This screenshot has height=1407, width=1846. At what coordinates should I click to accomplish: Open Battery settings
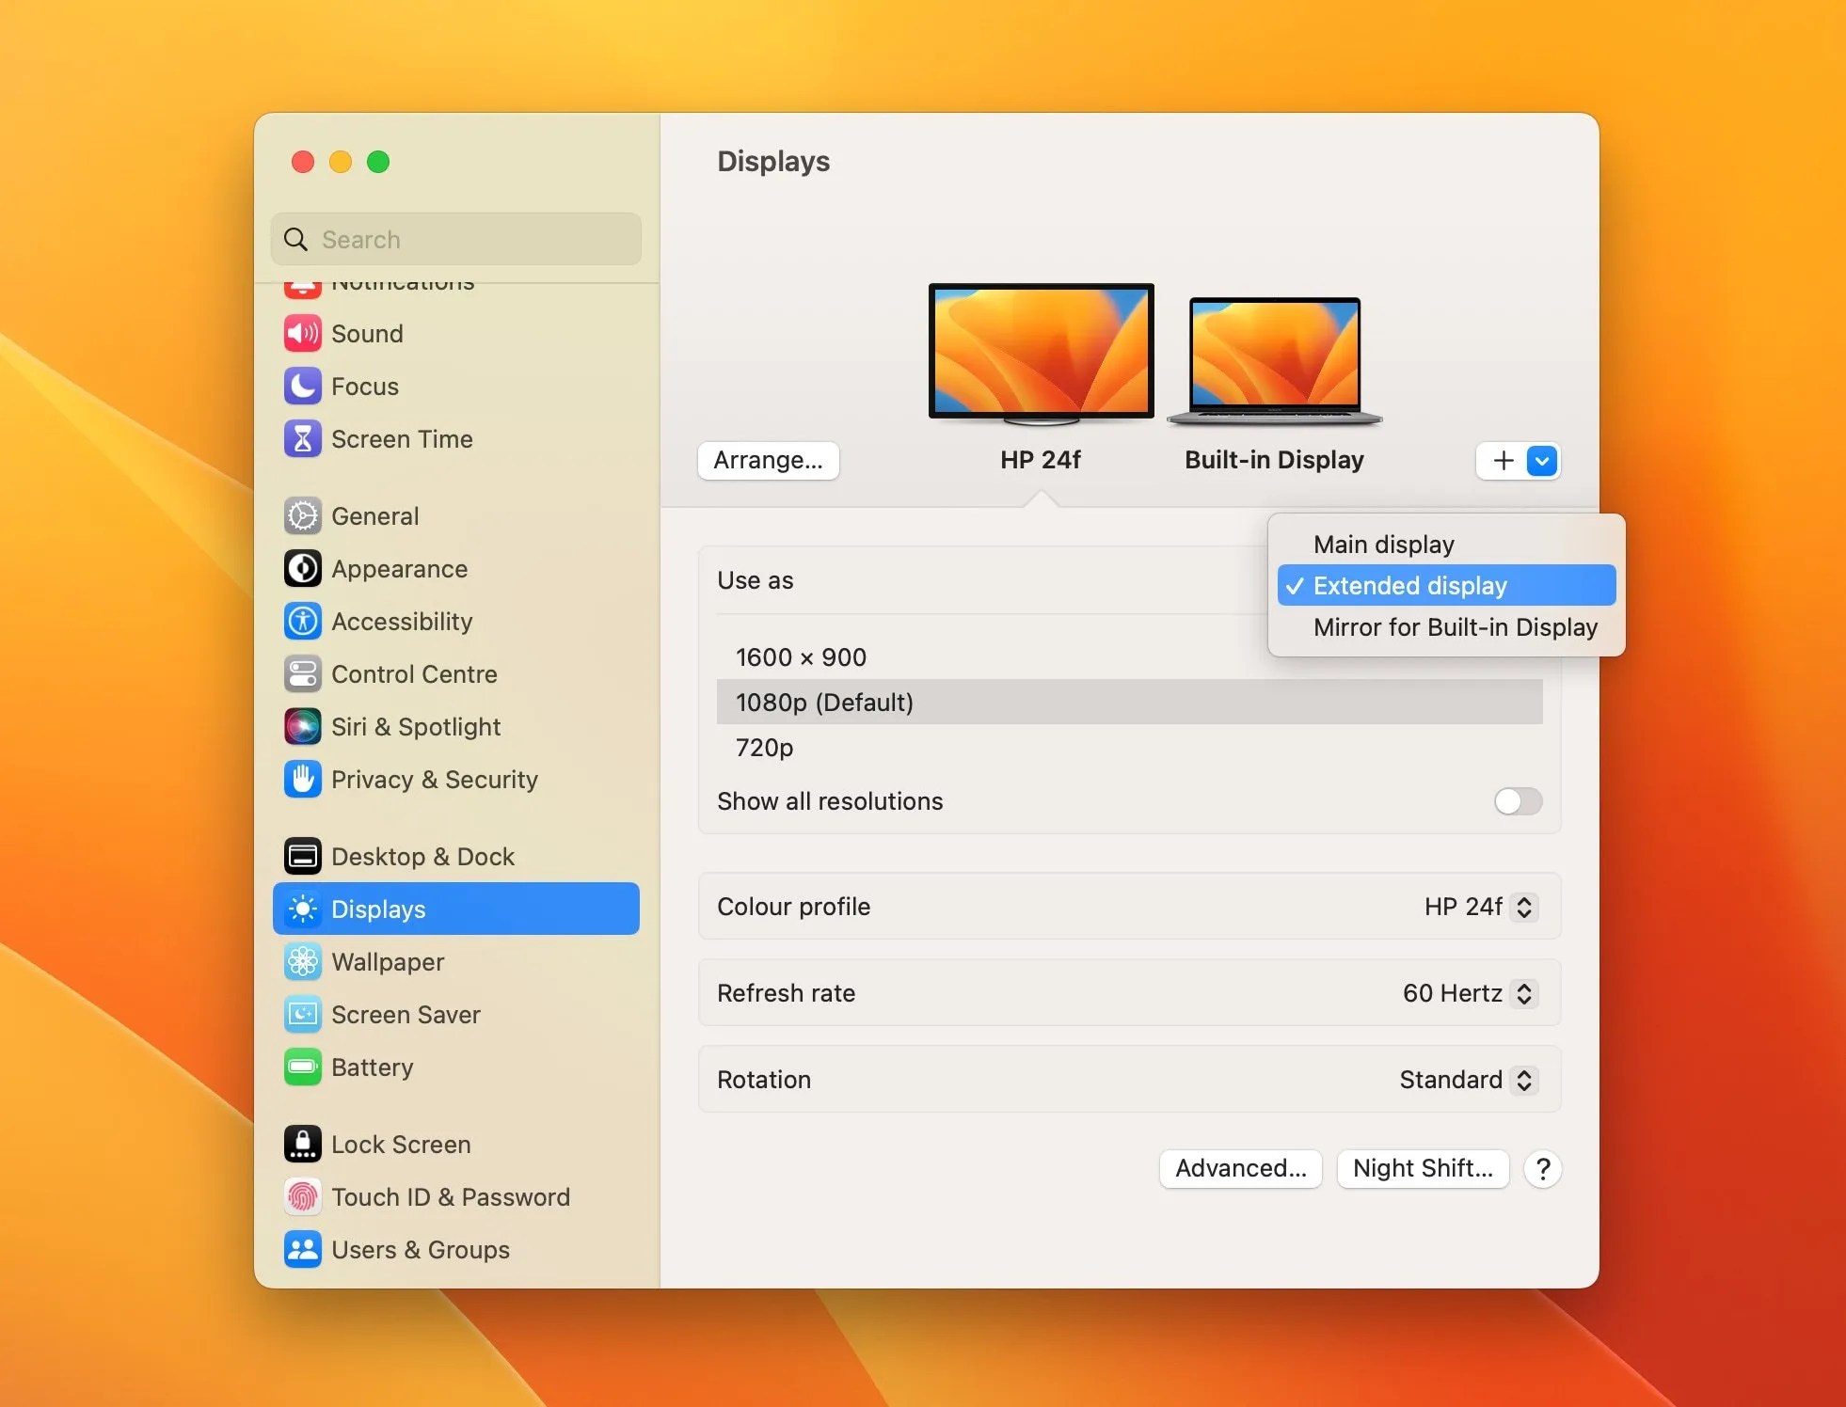tap(372, 1067)
